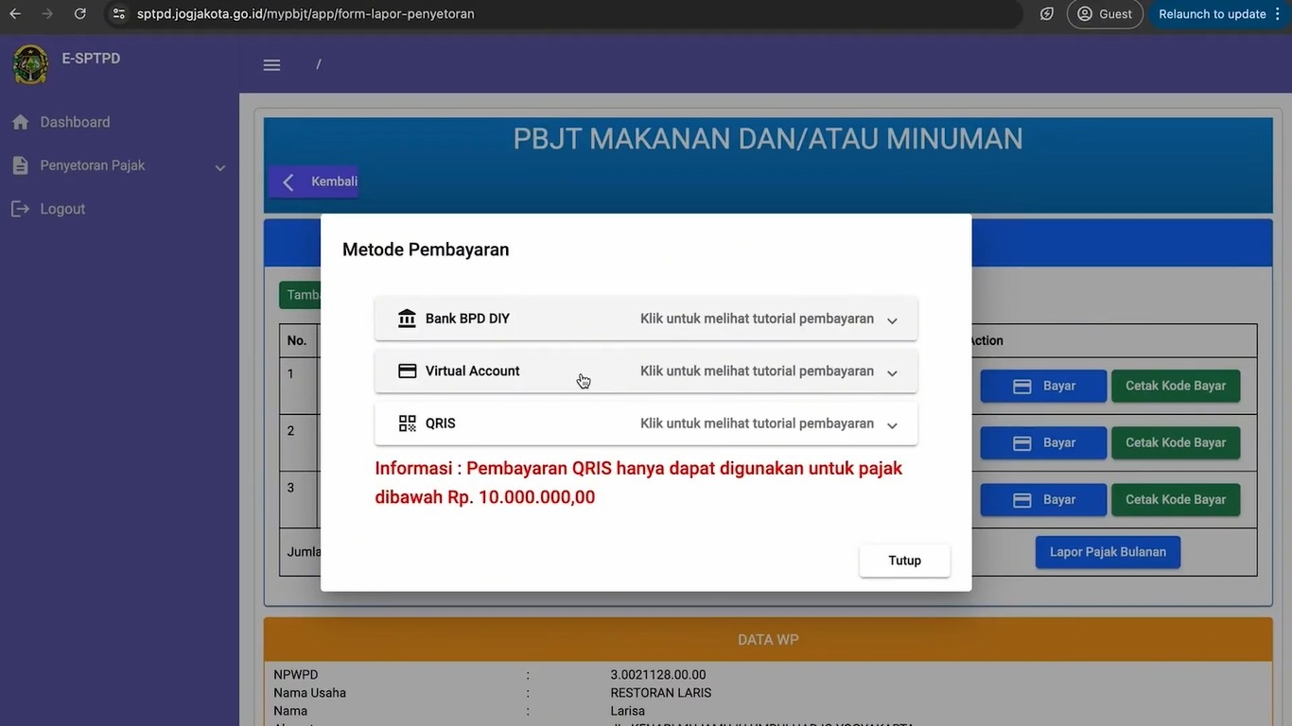Click Cetak Kode Bayar in row 1
Screen dimensions: 1292x726
click(1176, 386)
